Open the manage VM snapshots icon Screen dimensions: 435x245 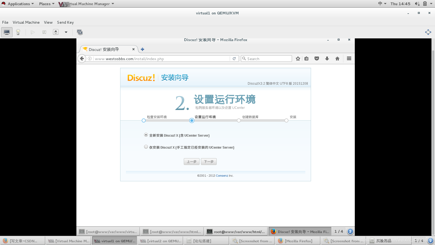(80, 32)
